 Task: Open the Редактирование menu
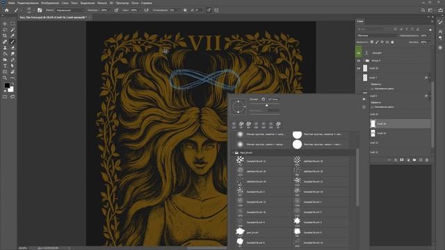tap(28, 3)
